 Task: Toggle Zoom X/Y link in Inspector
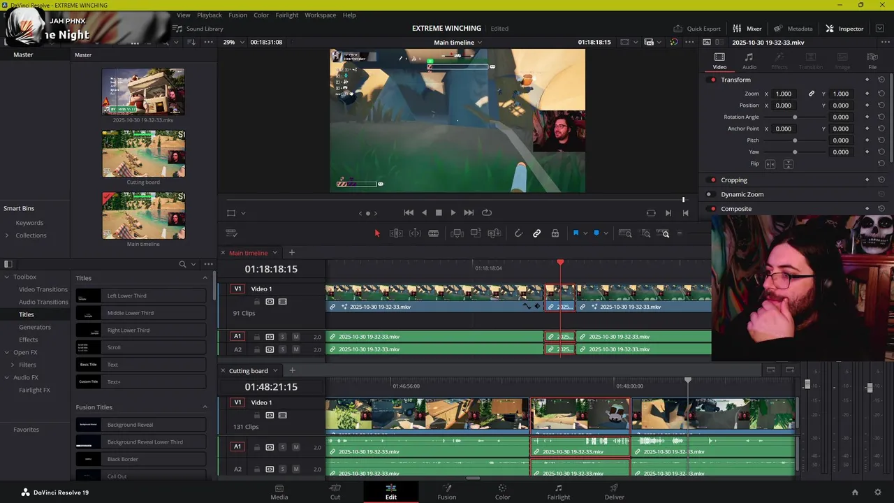click(x=812, y=94)
